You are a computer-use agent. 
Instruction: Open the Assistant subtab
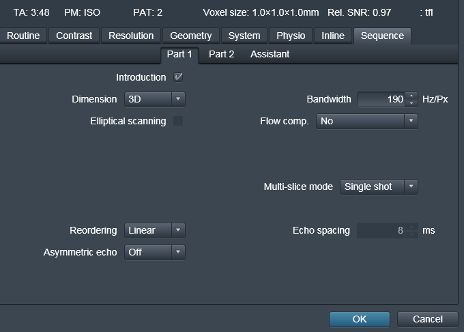pyautogui.click(x=270, y=54)
